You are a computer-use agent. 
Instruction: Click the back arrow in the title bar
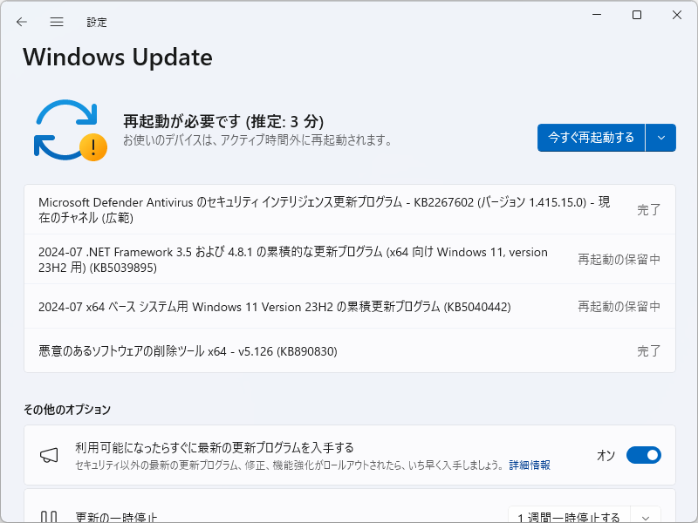click(x=21, y=22)
